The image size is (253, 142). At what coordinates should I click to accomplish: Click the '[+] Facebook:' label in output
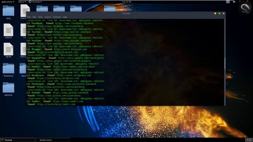[35, 23]
